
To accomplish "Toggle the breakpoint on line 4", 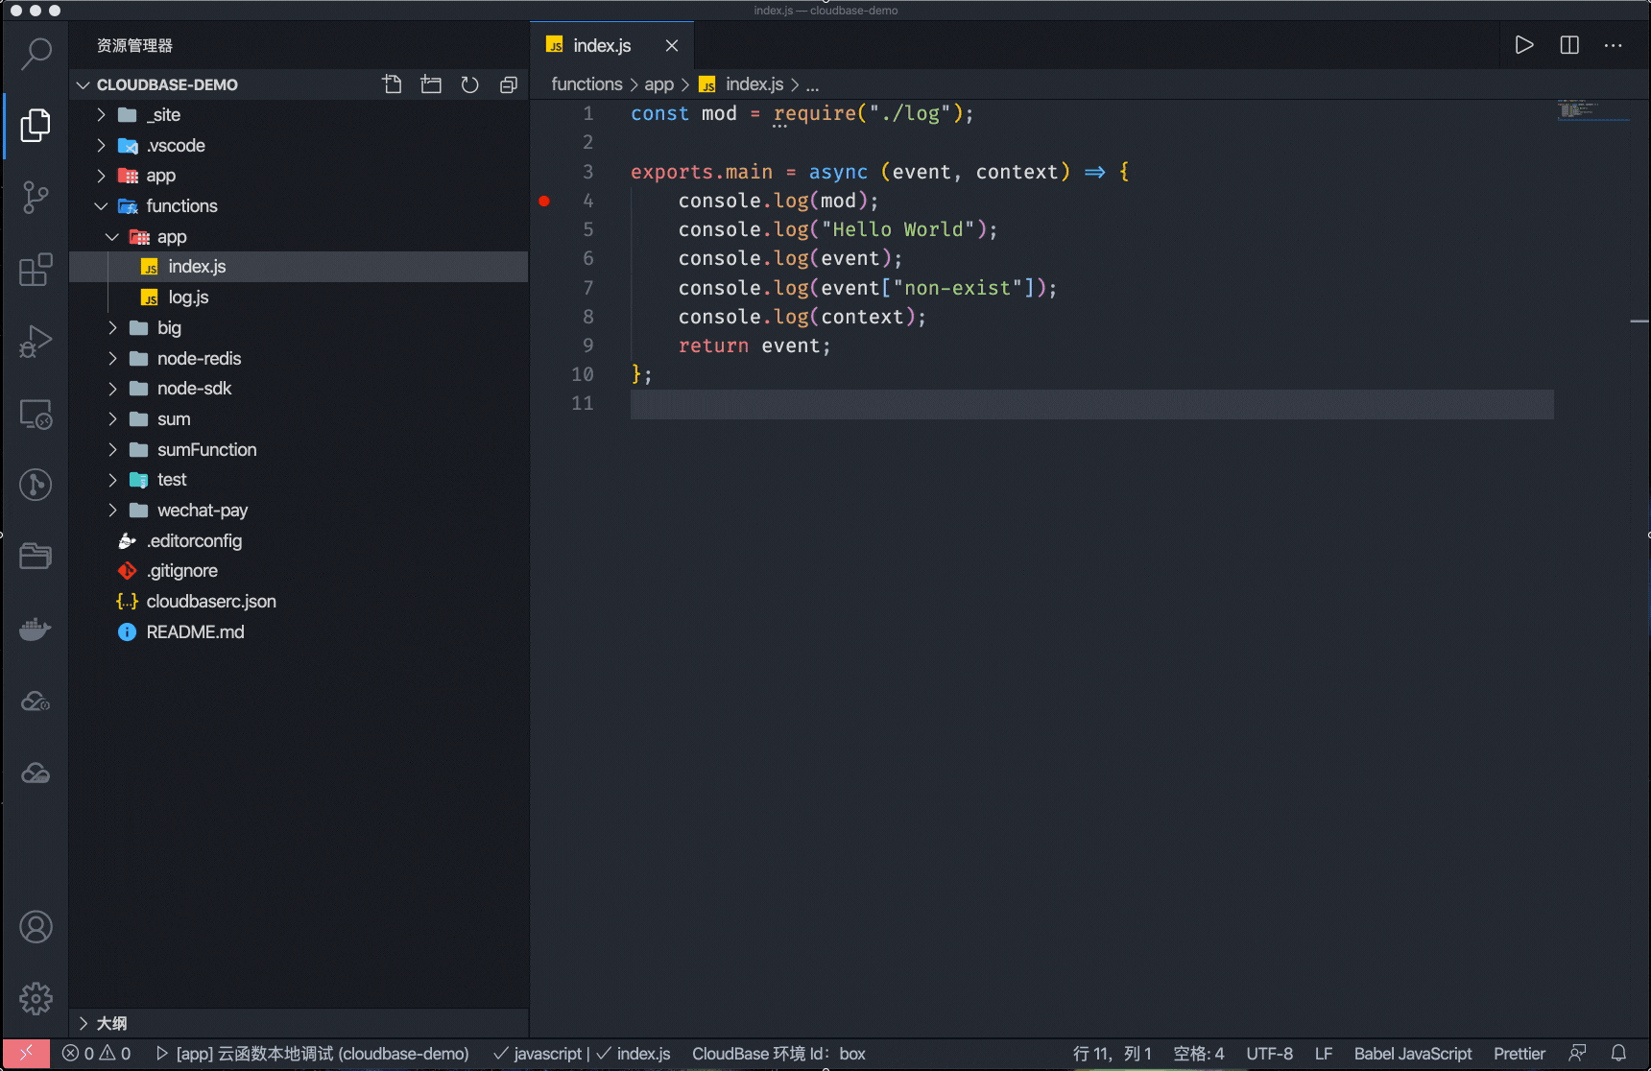I will (x=544, y=201).
